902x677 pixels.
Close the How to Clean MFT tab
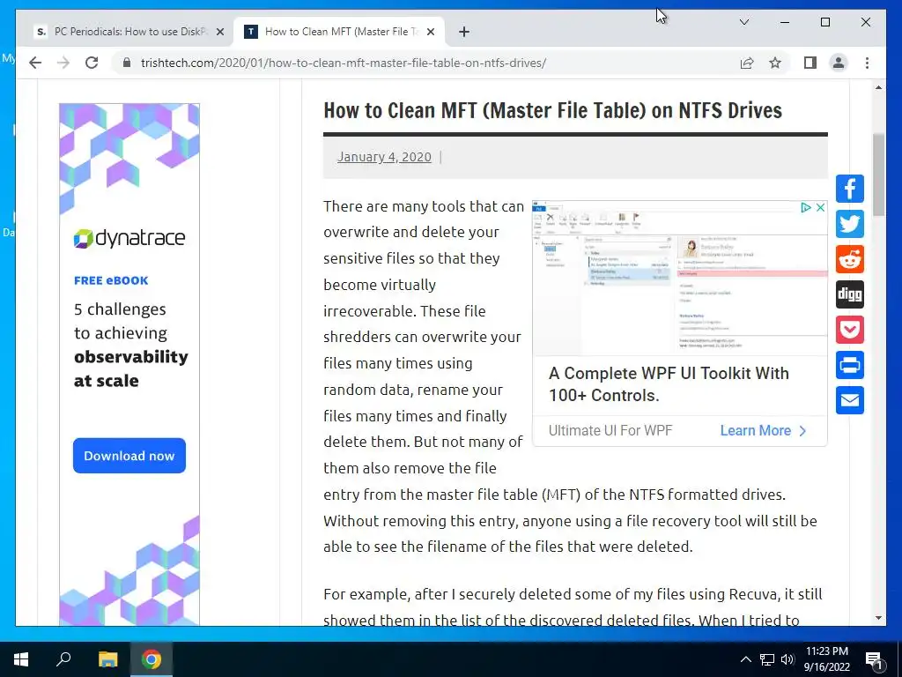pos(430,32)
